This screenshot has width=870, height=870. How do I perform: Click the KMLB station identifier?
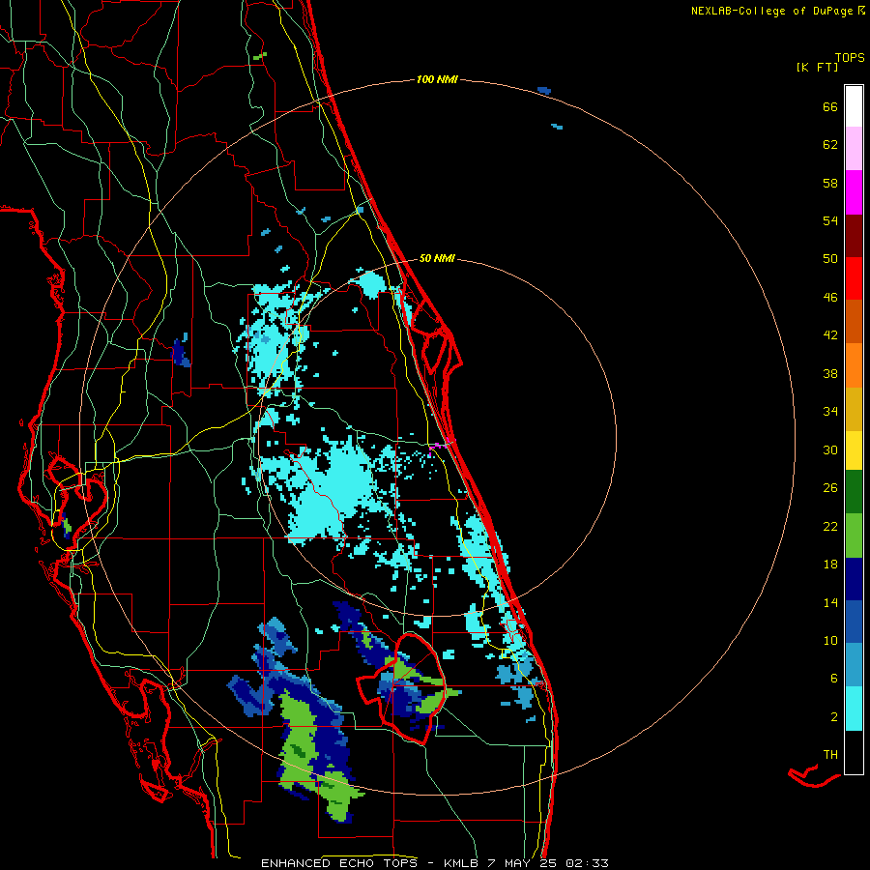(x=461, y=863)
